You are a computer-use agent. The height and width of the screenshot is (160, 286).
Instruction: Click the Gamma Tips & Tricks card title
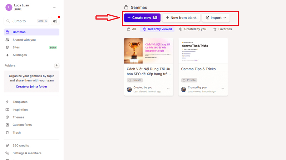[198, 69]
